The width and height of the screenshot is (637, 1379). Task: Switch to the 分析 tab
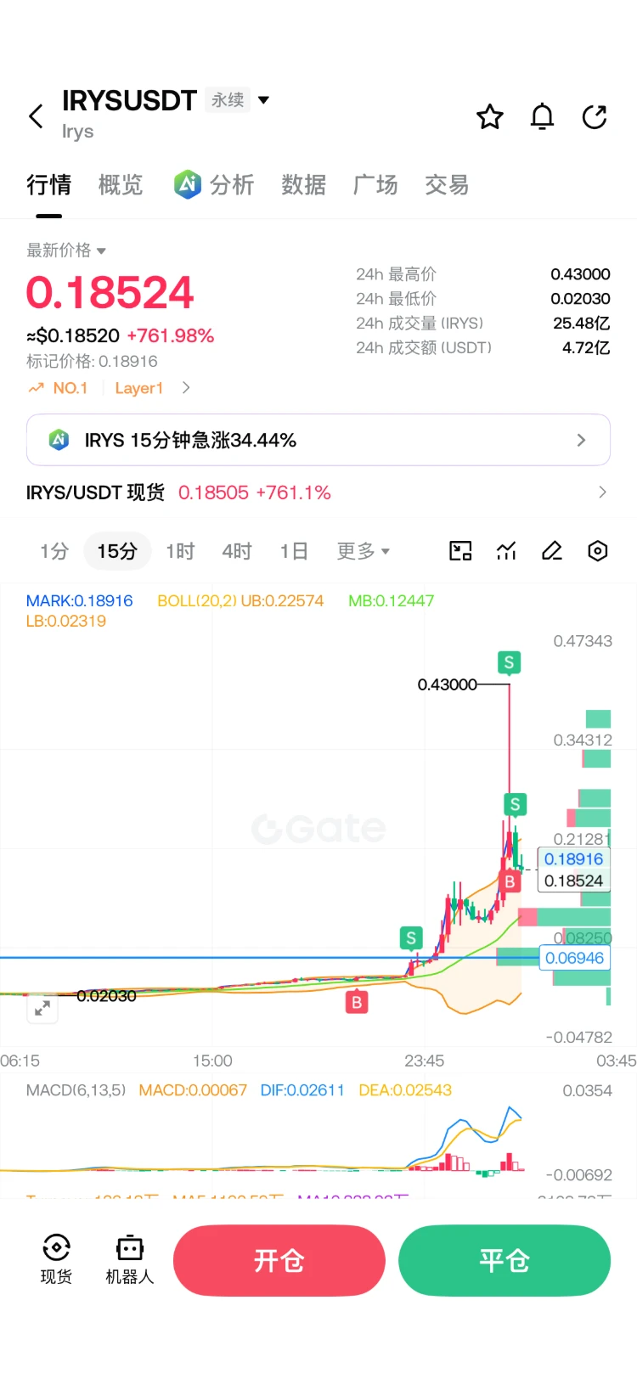232,184
